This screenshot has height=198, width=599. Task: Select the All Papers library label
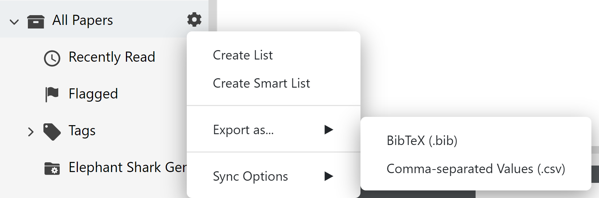[83, 20]
